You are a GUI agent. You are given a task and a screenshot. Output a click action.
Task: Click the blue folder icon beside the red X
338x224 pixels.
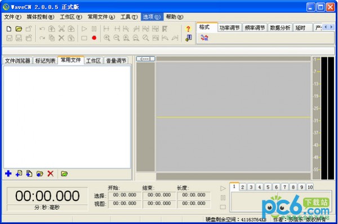coord(39,173)
